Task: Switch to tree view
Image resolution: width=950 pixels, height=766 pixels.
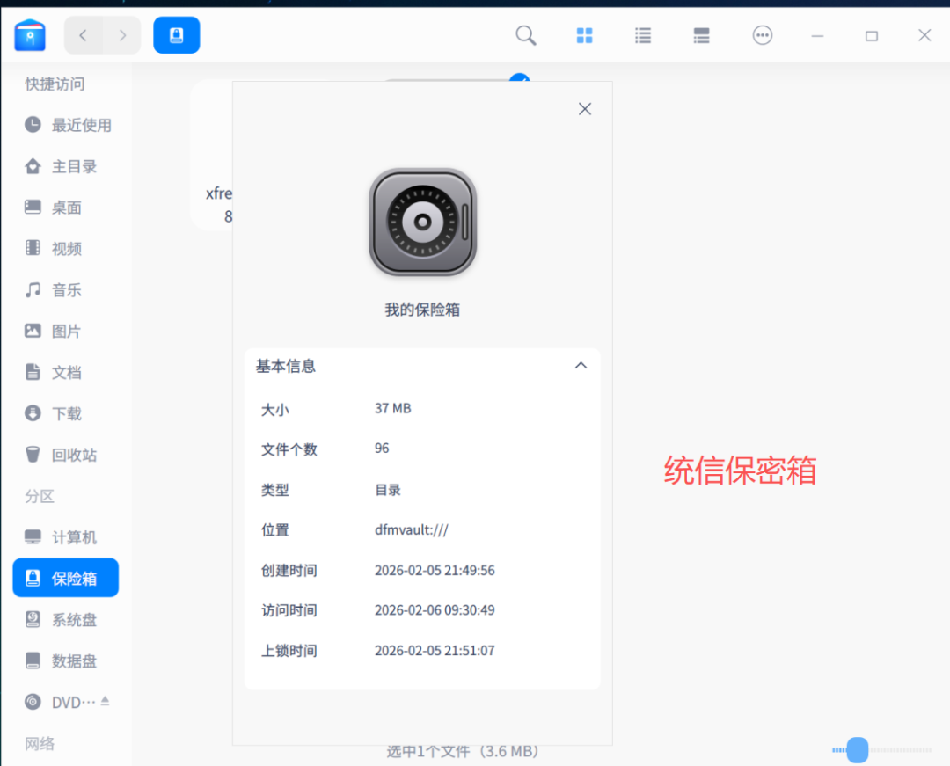Action: pyautogui.click(x=701, y=35)
